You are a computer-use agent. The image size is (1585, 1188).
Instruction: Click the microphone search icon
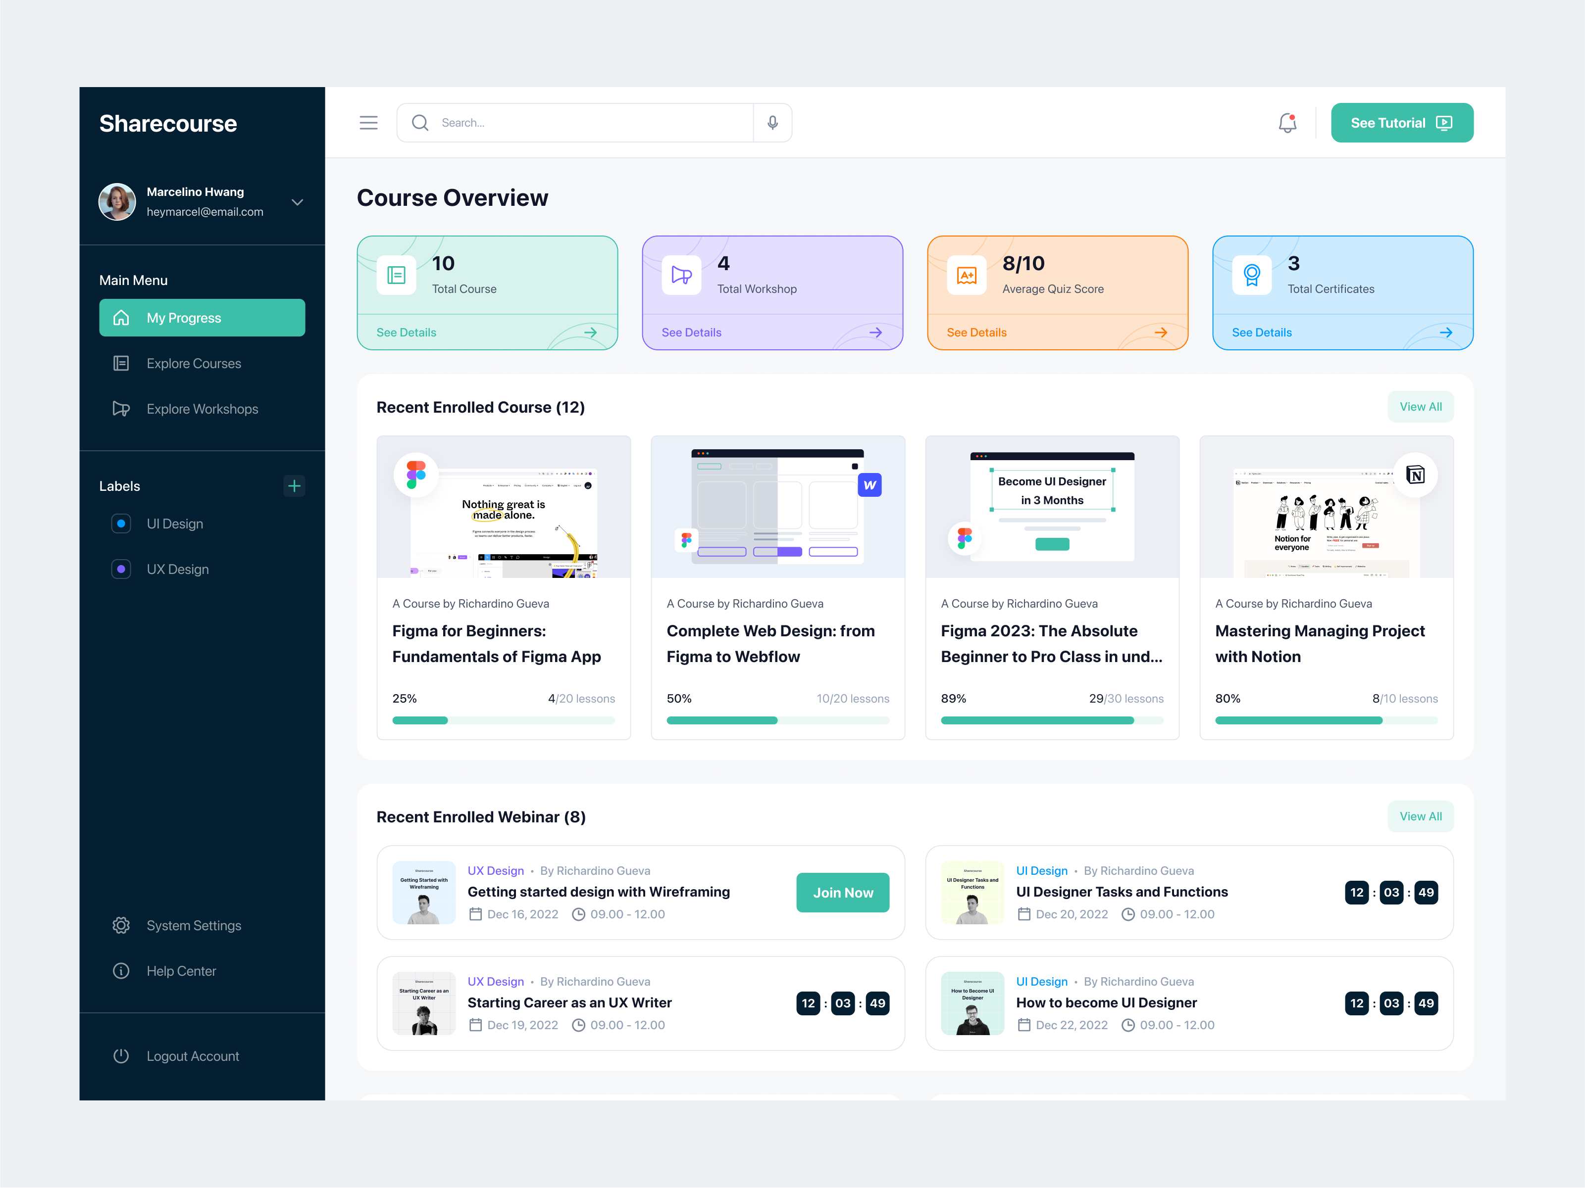click(773, 121)
